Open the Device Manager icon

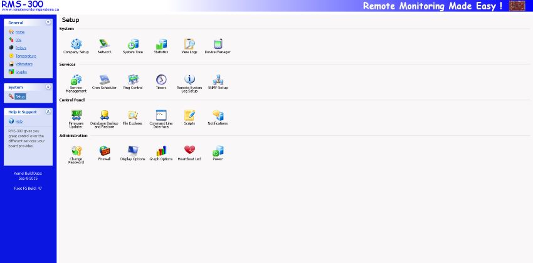(218, 44)
